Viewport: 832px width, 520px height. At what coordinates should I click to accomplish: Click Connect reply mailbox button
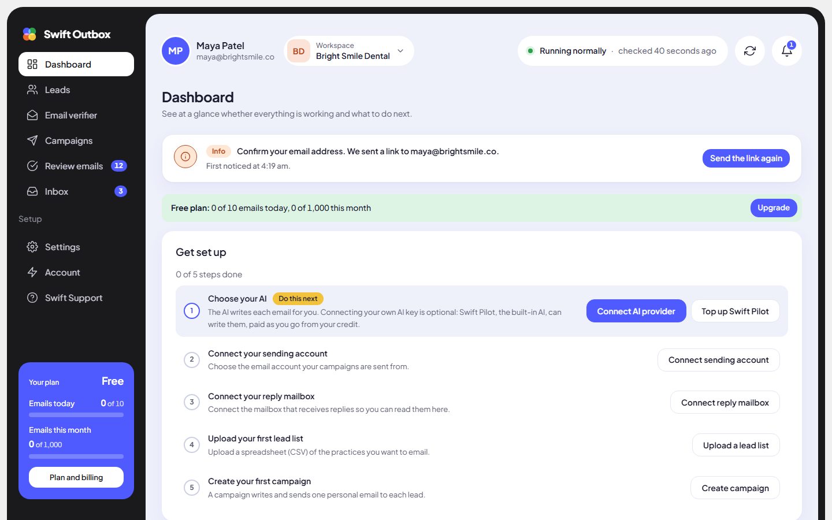tap(725, 403)
